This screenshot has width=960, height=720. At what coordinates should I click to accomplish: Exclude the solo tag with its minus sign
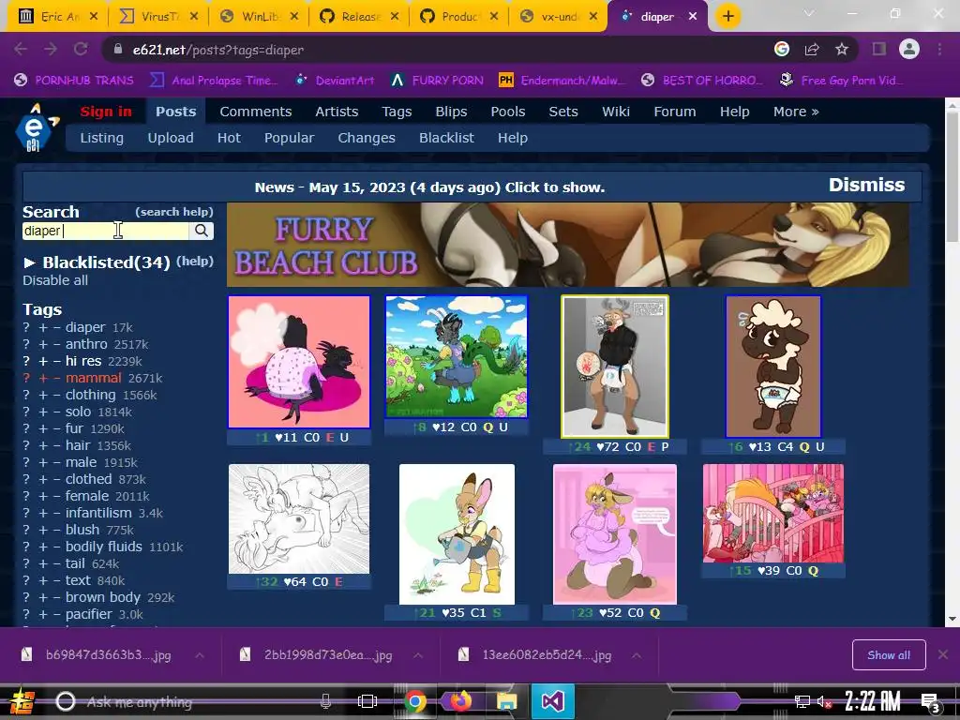[x=56, y=412]
